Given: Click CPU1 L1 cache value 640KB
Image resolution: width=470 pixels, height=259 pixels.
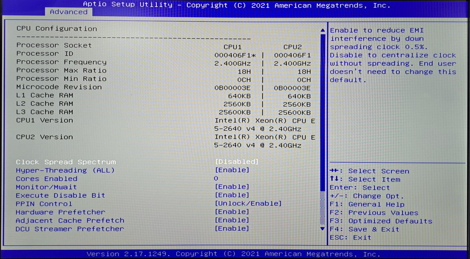Looking at the screenshot, I should (x=240, y=97).
